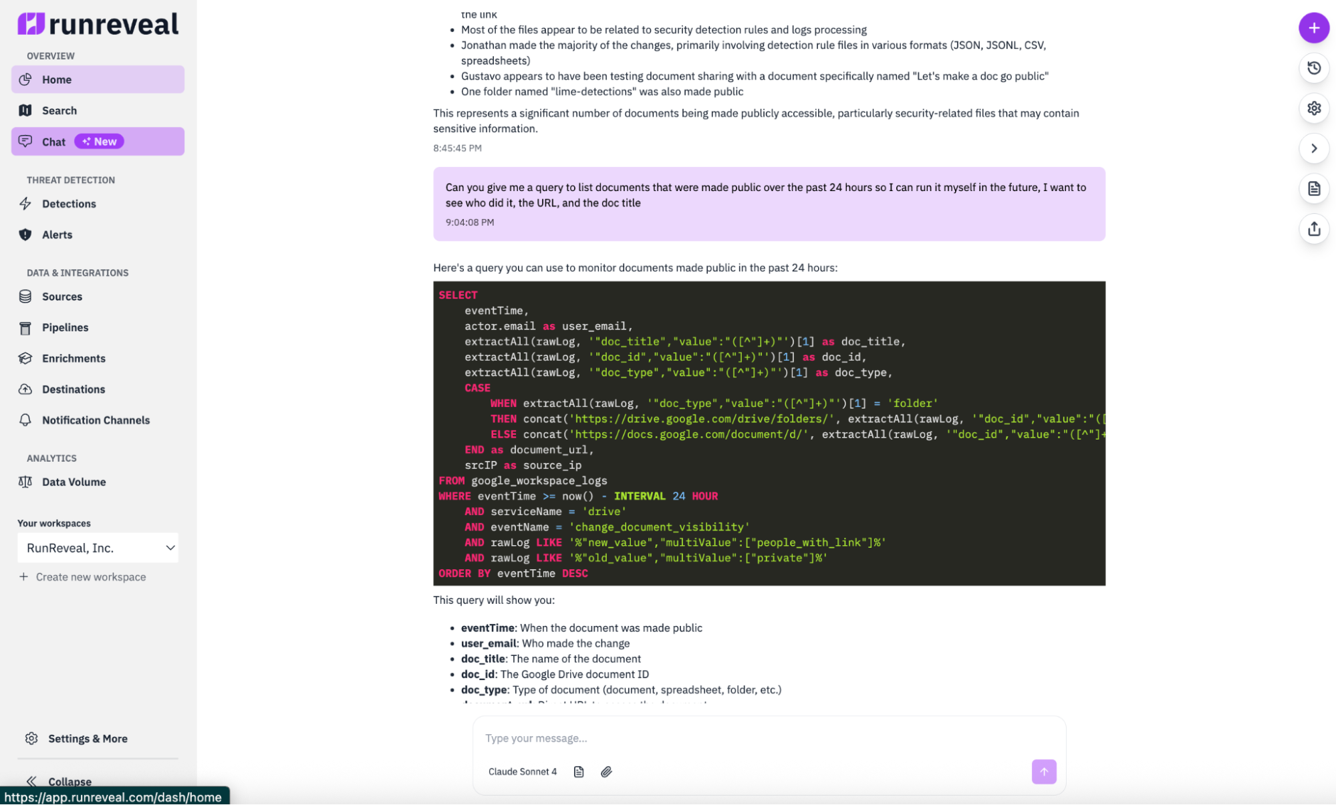Open the Alerts page

pyautogui.click(x=98, y=234)
